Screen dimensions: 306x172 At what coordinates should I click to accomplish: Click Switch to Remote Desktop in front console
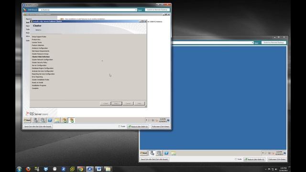[x=157, y=10]
